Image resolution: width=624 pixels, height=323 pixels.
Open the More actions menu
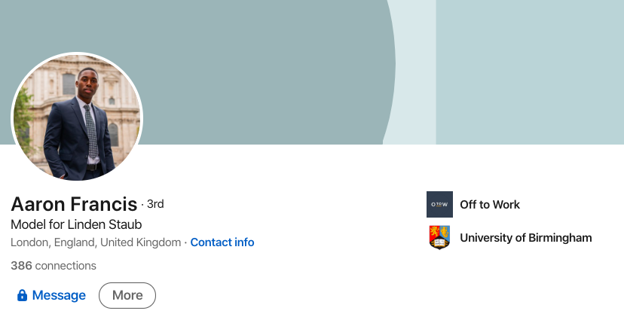[127, 295]
